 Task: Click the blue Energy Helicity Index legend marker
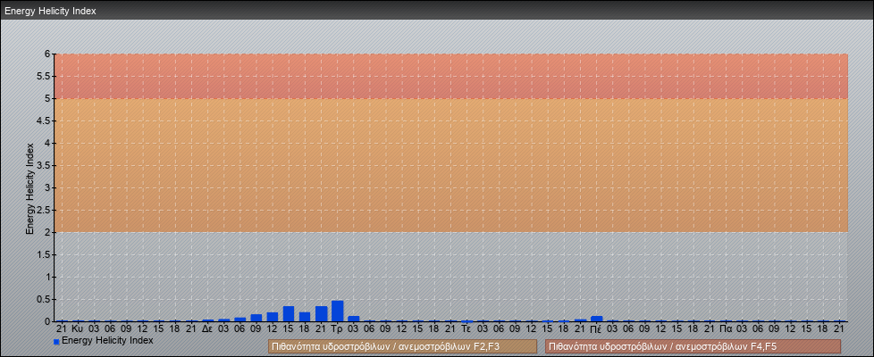56,342
